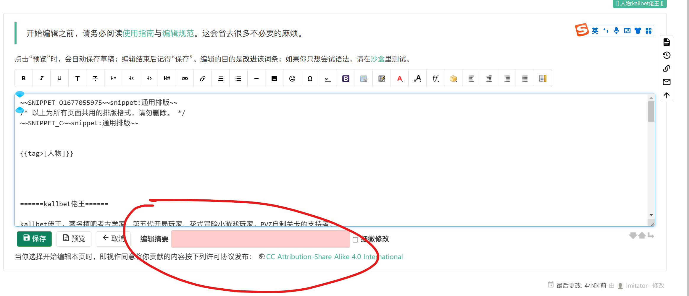Open the font size dropdown

coord(417,78)
